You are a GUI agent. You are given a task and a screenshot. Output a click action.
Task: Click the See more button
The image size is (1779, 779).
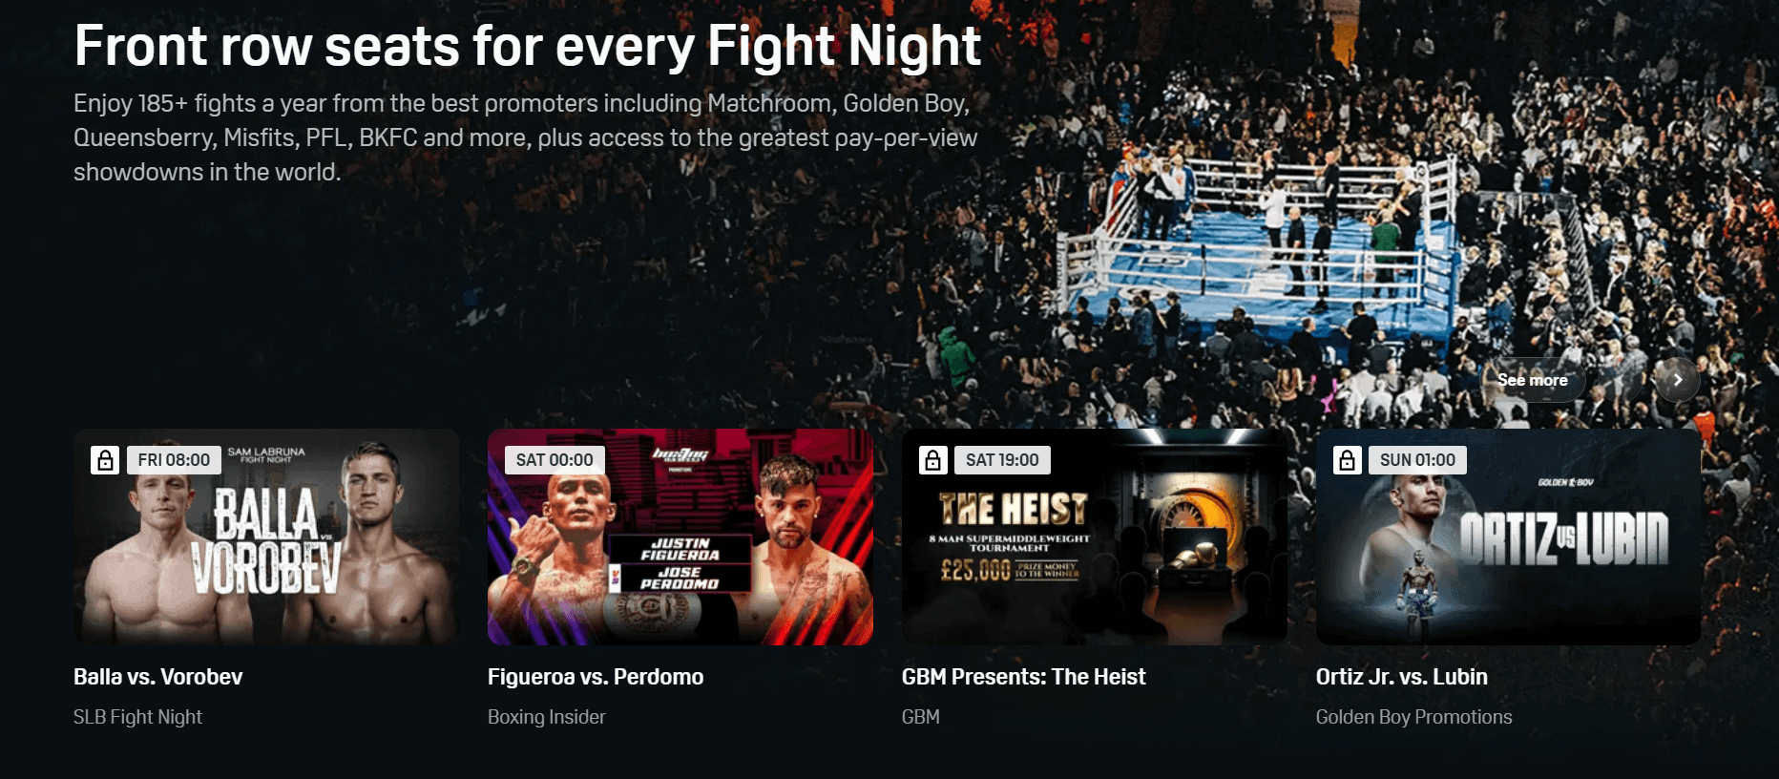click(x=1533, y=380)
